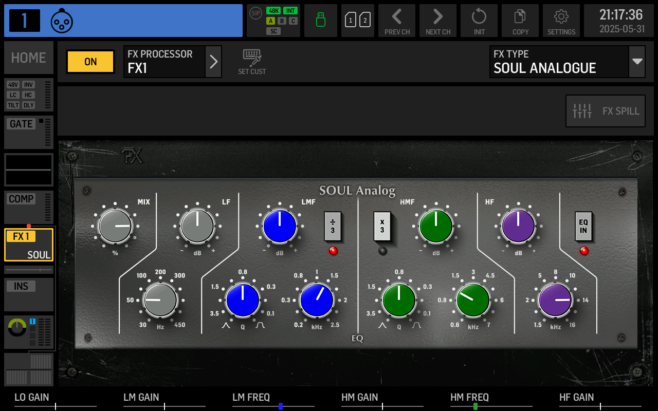Navigate to HOME in the sidebar
658x411 pixels.
coord(28,58)
